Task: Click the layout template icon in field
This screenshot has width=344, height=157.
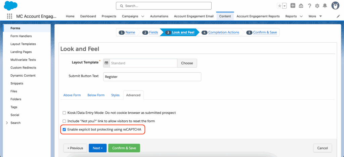Action: click(x=106, y=63)
